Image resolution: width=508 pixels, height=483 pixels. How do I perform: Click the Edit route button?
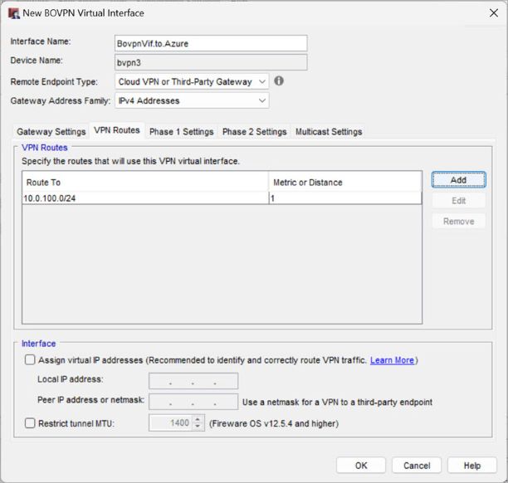458,201
